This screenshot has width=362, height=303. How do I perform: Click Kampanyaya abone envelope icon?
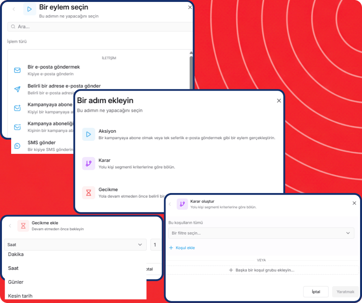(x=17, y=108)
